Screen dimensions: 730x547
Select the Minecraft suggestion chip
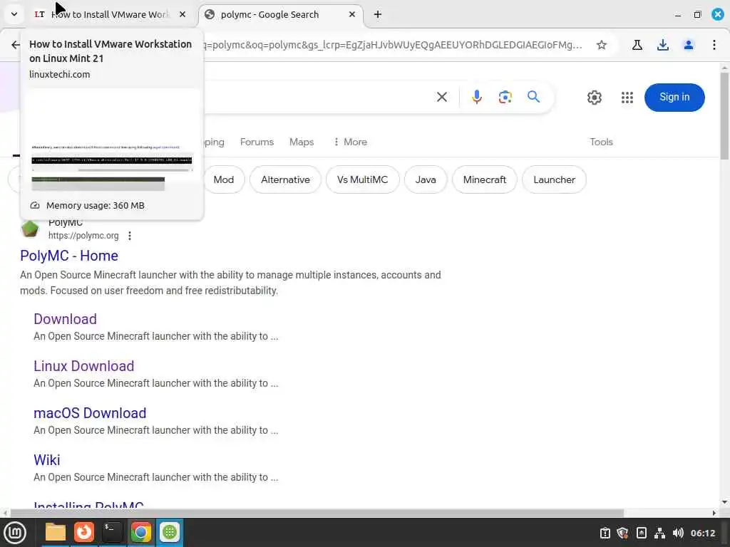[485, 179]
